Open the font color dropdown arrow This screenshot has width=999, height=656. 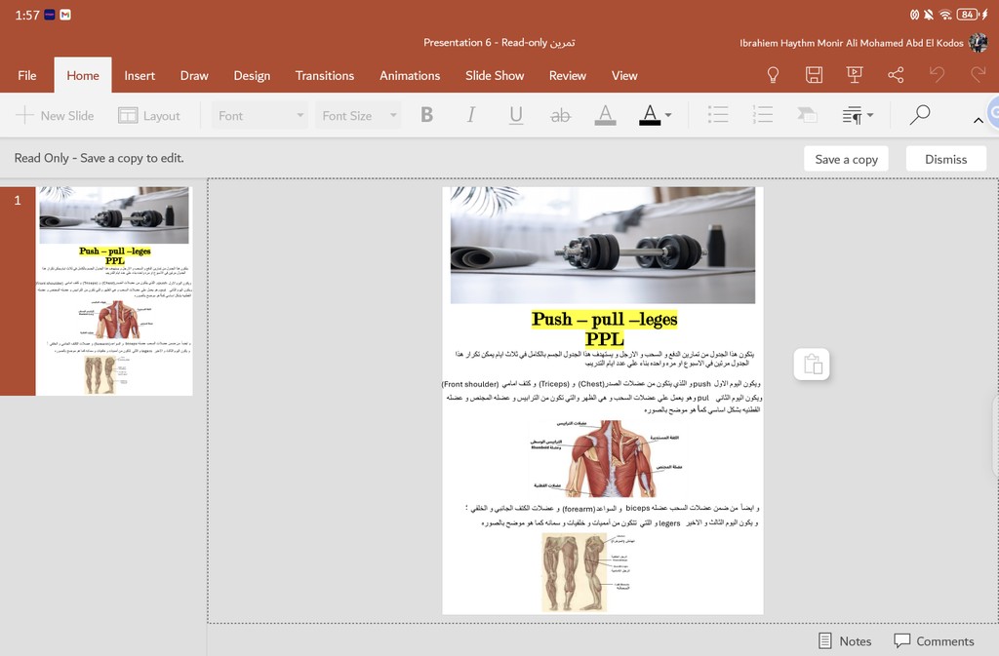(668, 115)
